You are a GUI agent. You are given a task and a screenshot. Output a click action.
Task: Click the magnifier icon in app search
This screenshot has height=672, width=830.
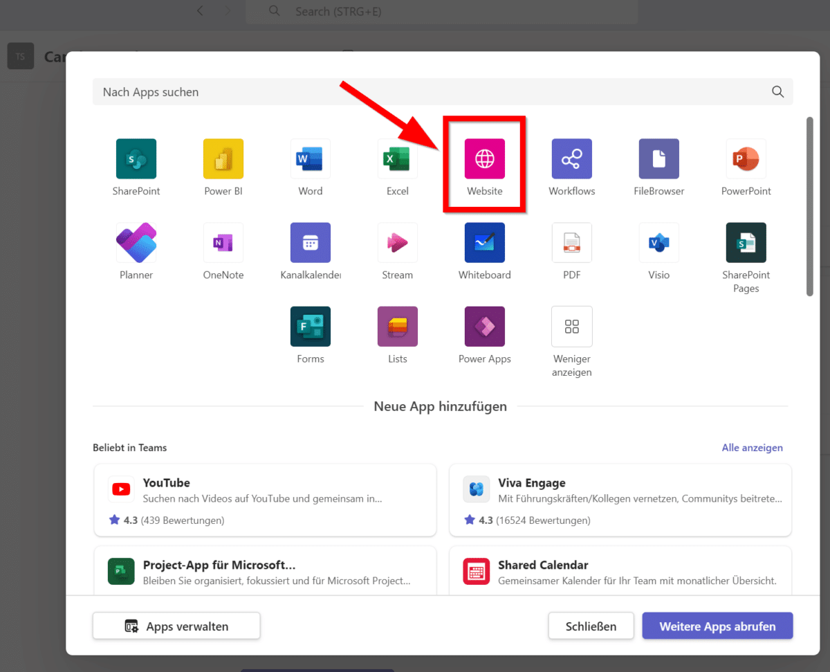(x=778, y=92)
